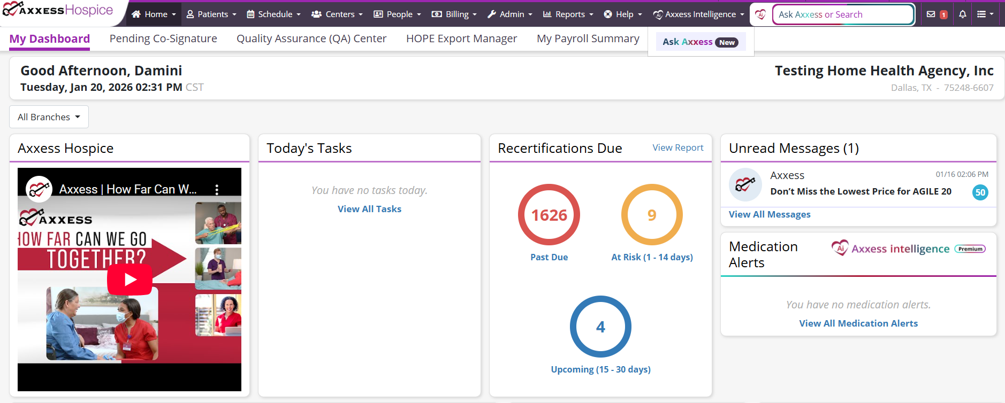Open the Patients menu dropdown
1005x403 pixels.
click(211, 14)
